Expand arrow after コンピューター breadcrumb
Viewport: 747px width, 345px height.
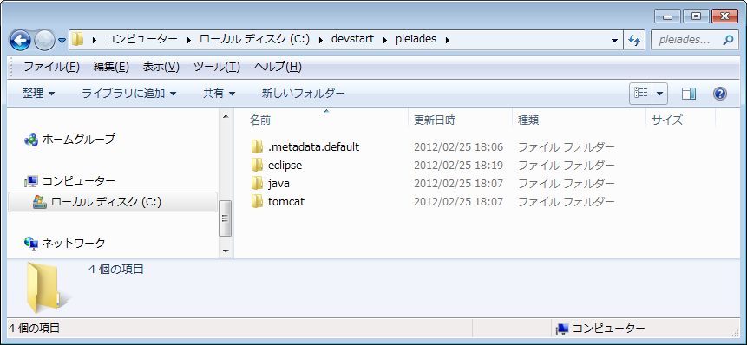(x=188, y=40)
